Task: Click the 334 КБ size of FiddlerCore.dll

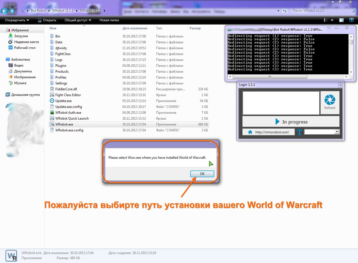Action: click(x=203, y=89)
